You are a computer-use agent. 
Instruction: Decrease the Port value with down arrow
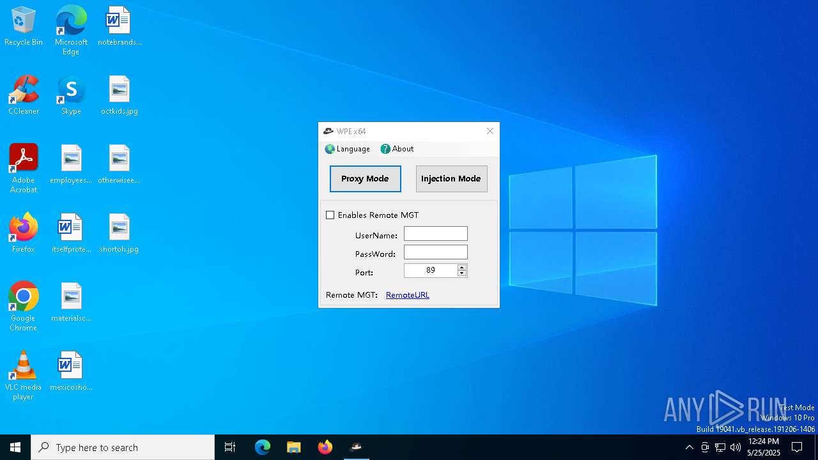[x=462, y=274]
